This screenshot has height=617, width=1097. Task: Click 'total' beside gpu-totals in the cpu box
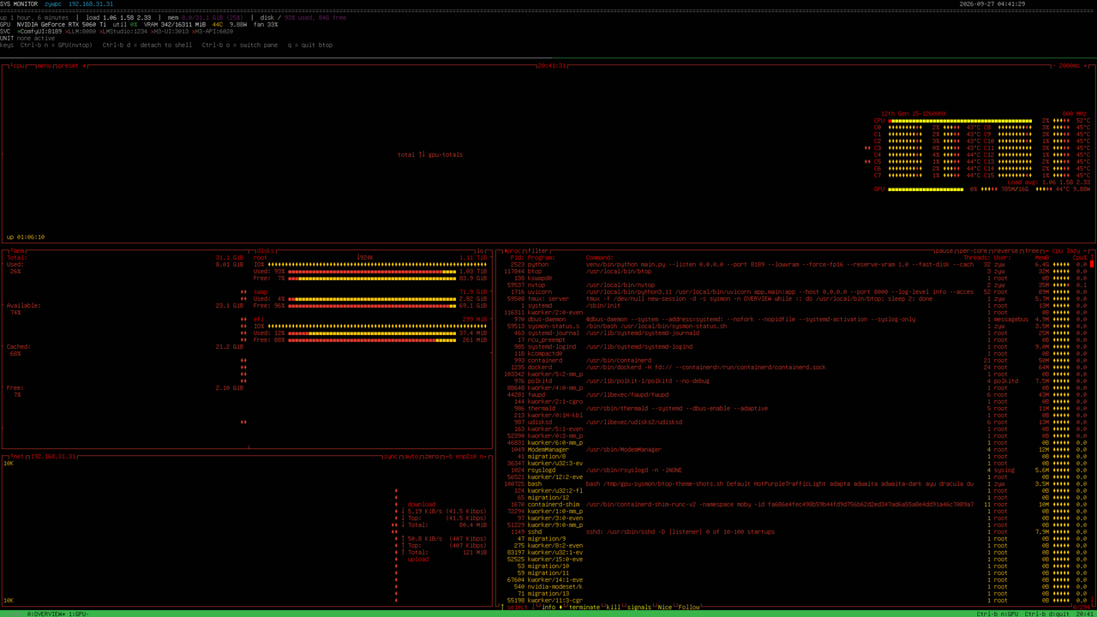(x=406, y=154)
